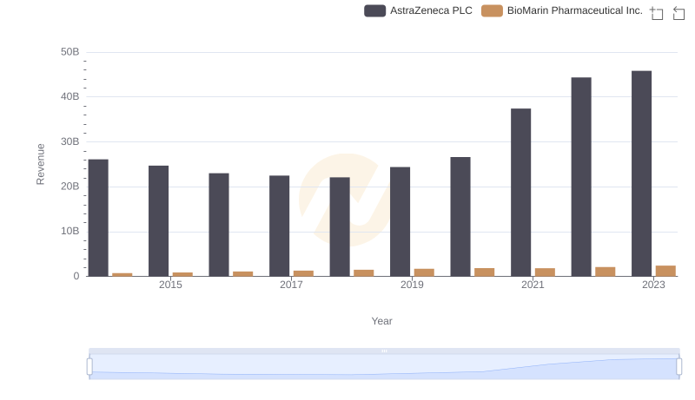Click the Revenue axis title
Screen dimensions: 695x400
40,164
